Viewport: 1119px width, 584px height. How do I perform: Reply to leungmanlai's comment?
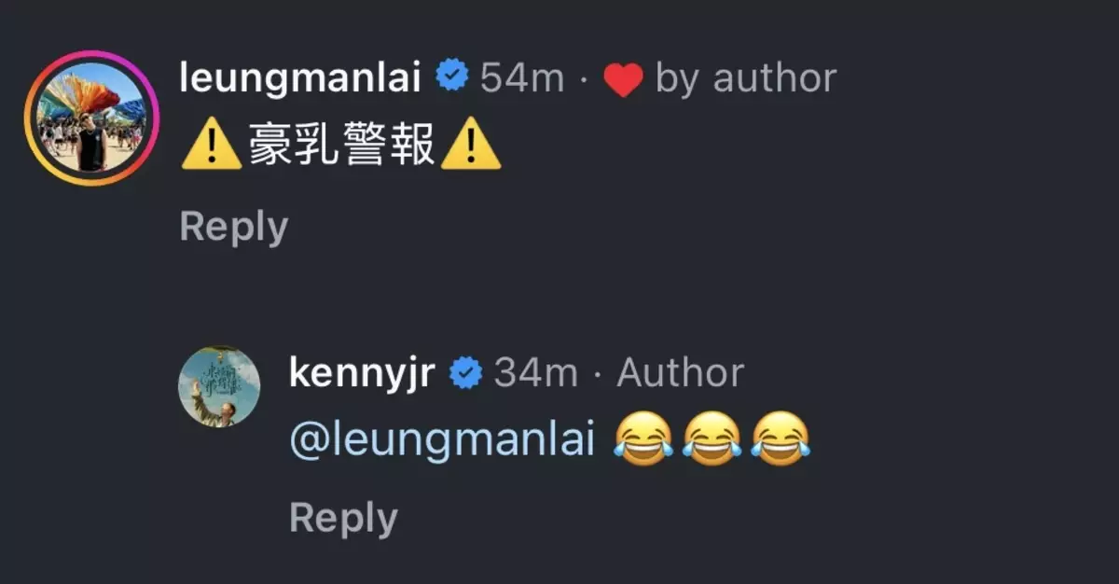234,227
